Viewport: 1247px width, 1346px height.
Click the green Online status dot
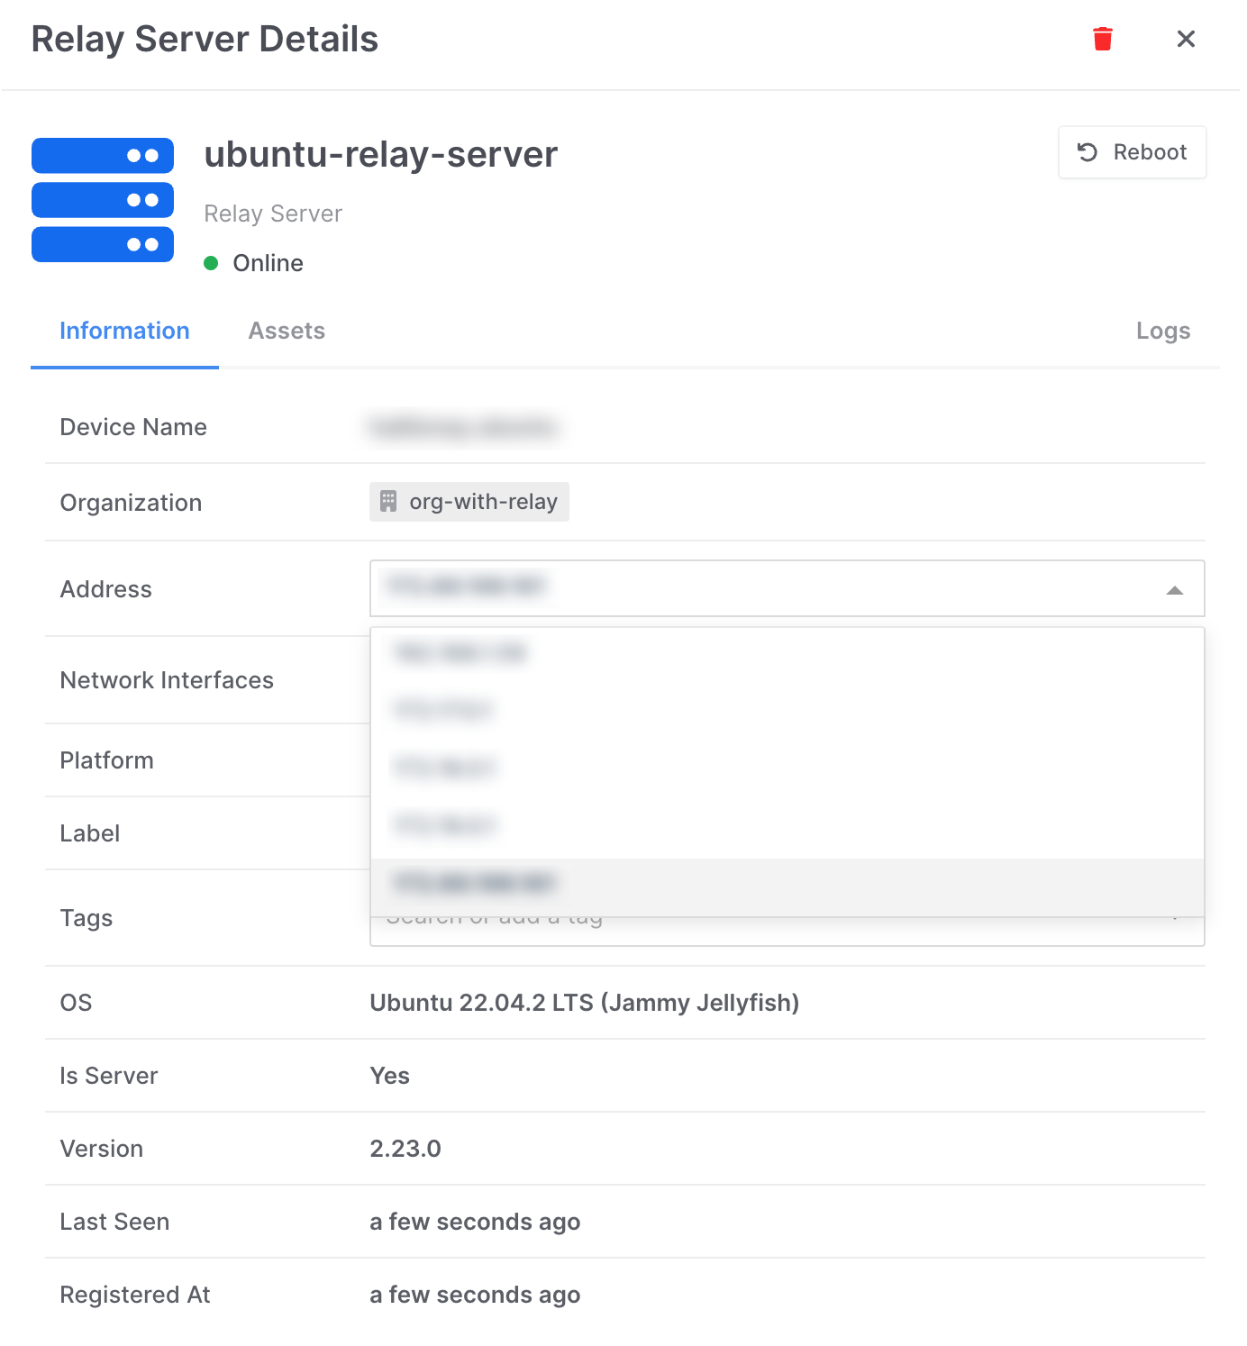click(212, 263)
